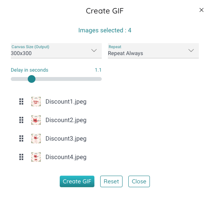Viewport: 210px width, 198px height.
Task: Close the Create GIF dialog with X
Action: (x=202, y=10)
